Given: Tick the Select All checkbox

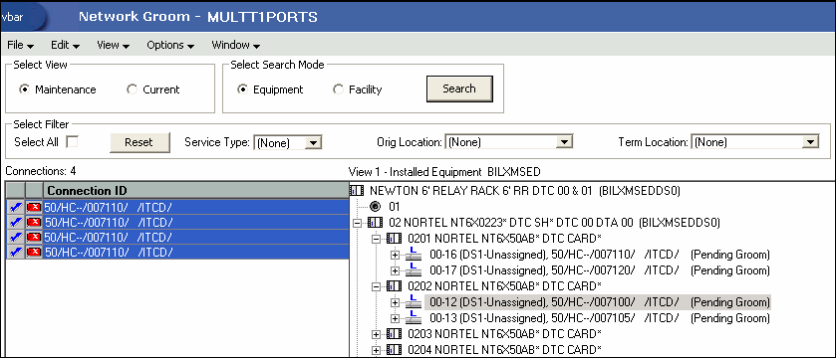Looking at the screenshot, I should tap(72, 142).
